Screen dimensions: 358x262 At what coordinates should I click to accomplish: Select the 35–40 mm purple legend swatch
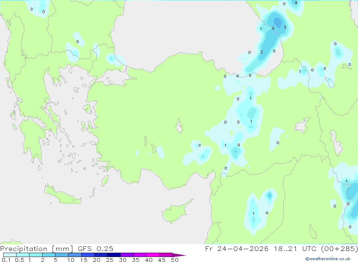point(140,255)
